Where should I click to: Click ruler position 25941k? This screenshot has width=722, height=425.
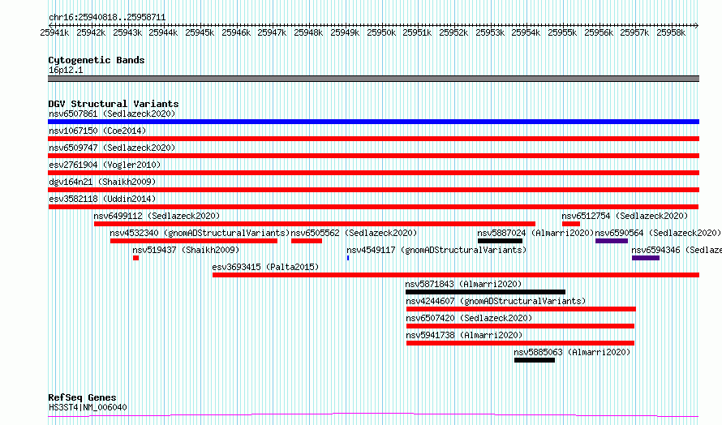pyautogui.click(x=55, y=33)
